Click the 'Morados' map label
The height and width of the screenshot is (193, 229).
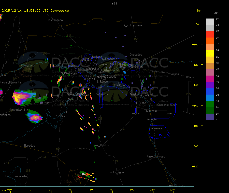pos(30,146)
